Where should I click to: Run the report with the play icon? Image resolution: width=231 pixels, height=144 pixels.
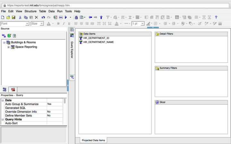(66, 17)
